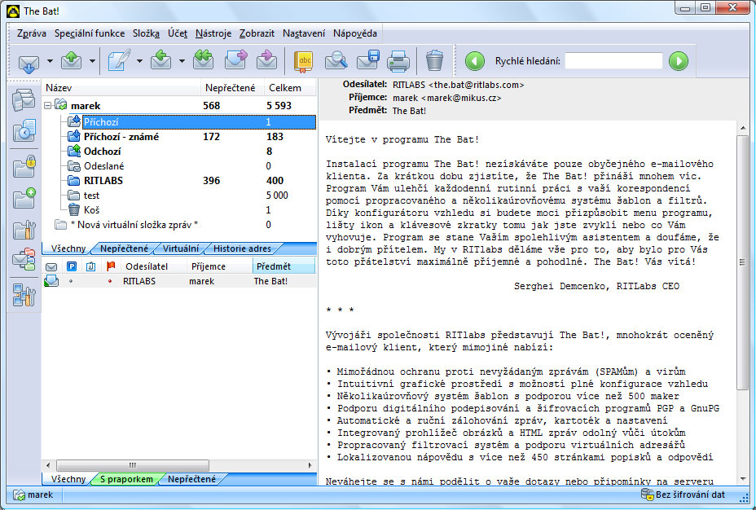
Task: Open the Nastavení menu
Action: click(304, 33)
